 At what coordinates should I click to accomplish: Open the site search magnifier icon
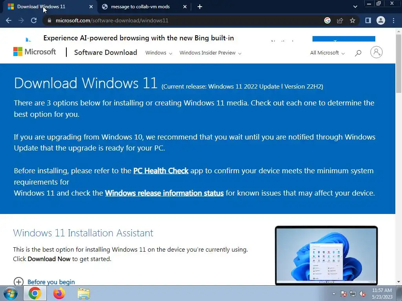coord(358,53)
